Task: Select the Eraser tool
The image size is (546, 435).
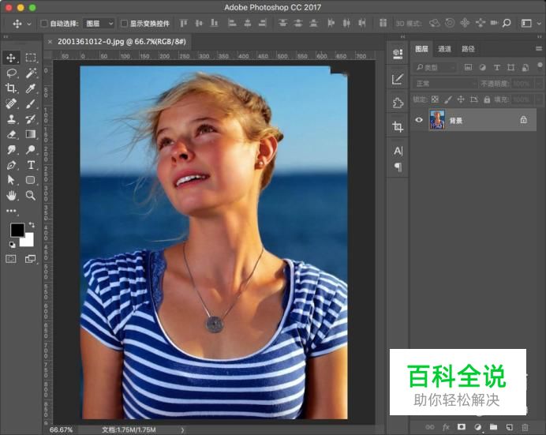Action: 11,134
